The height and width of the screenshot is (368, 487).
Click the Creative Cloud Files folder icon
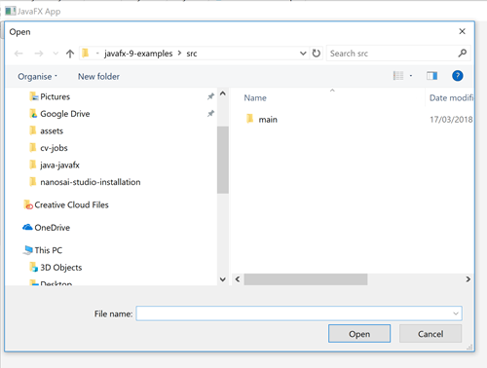tap(28, 204)
